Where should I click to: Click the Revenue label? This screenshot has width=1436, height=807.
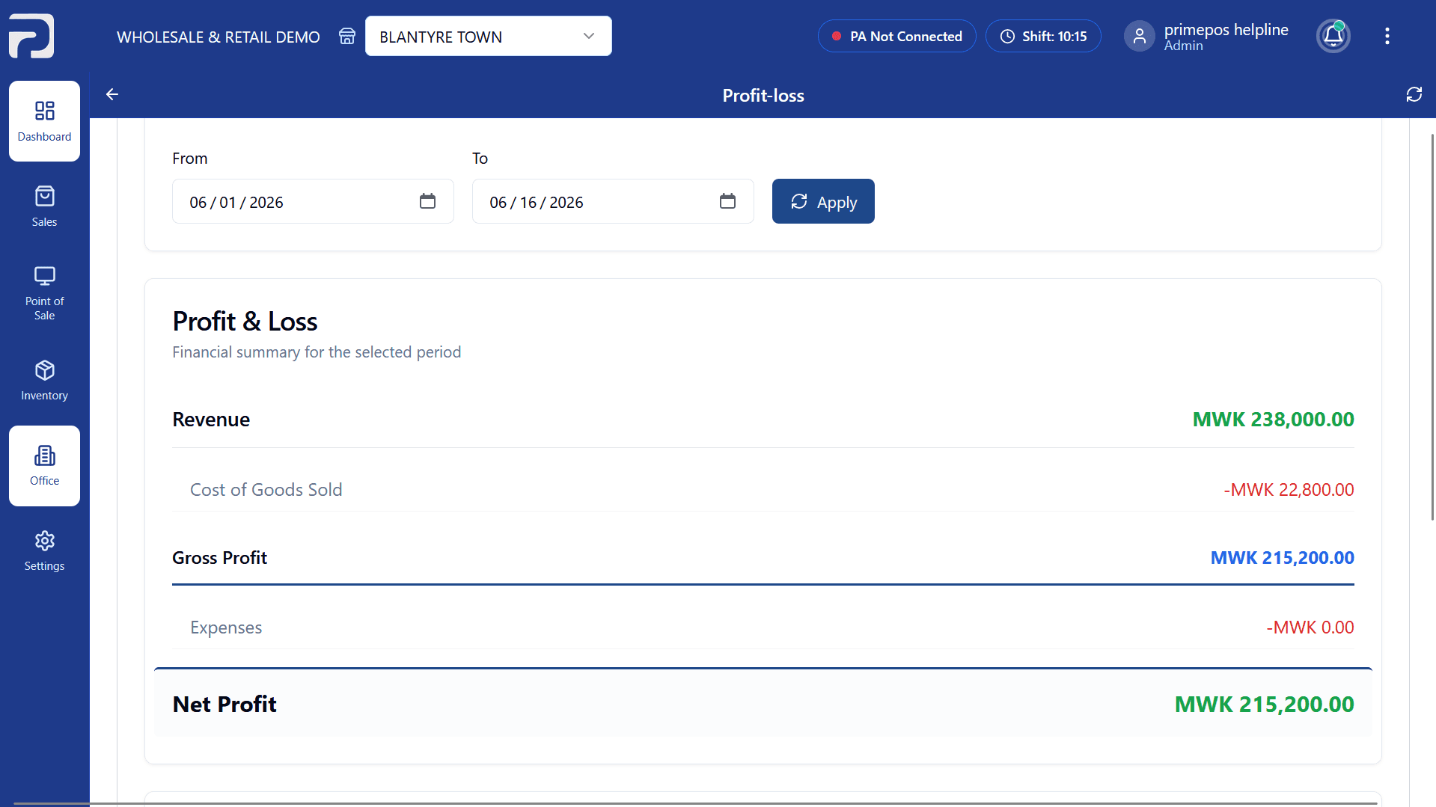click(x=211, y=419)
